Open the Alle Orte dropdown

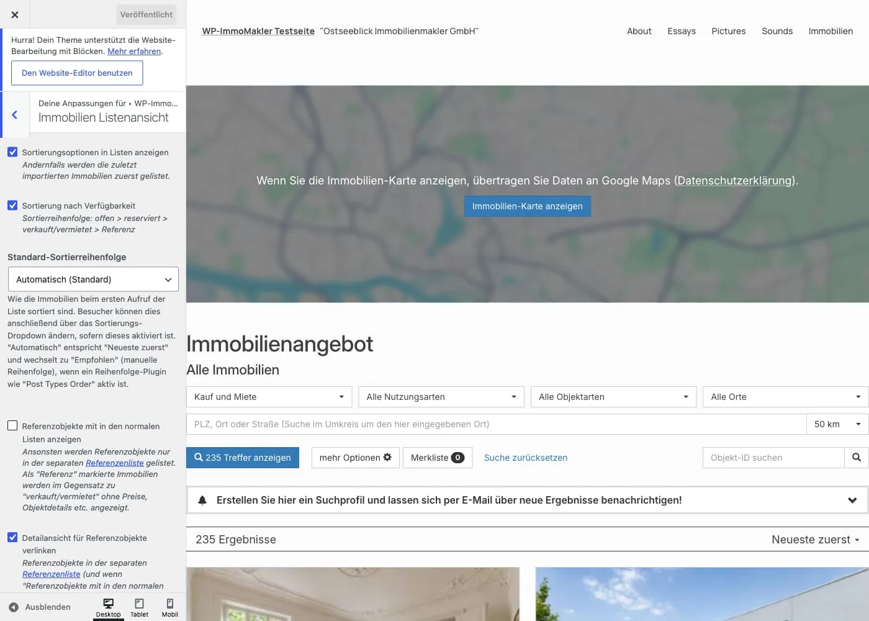point(786,397)
